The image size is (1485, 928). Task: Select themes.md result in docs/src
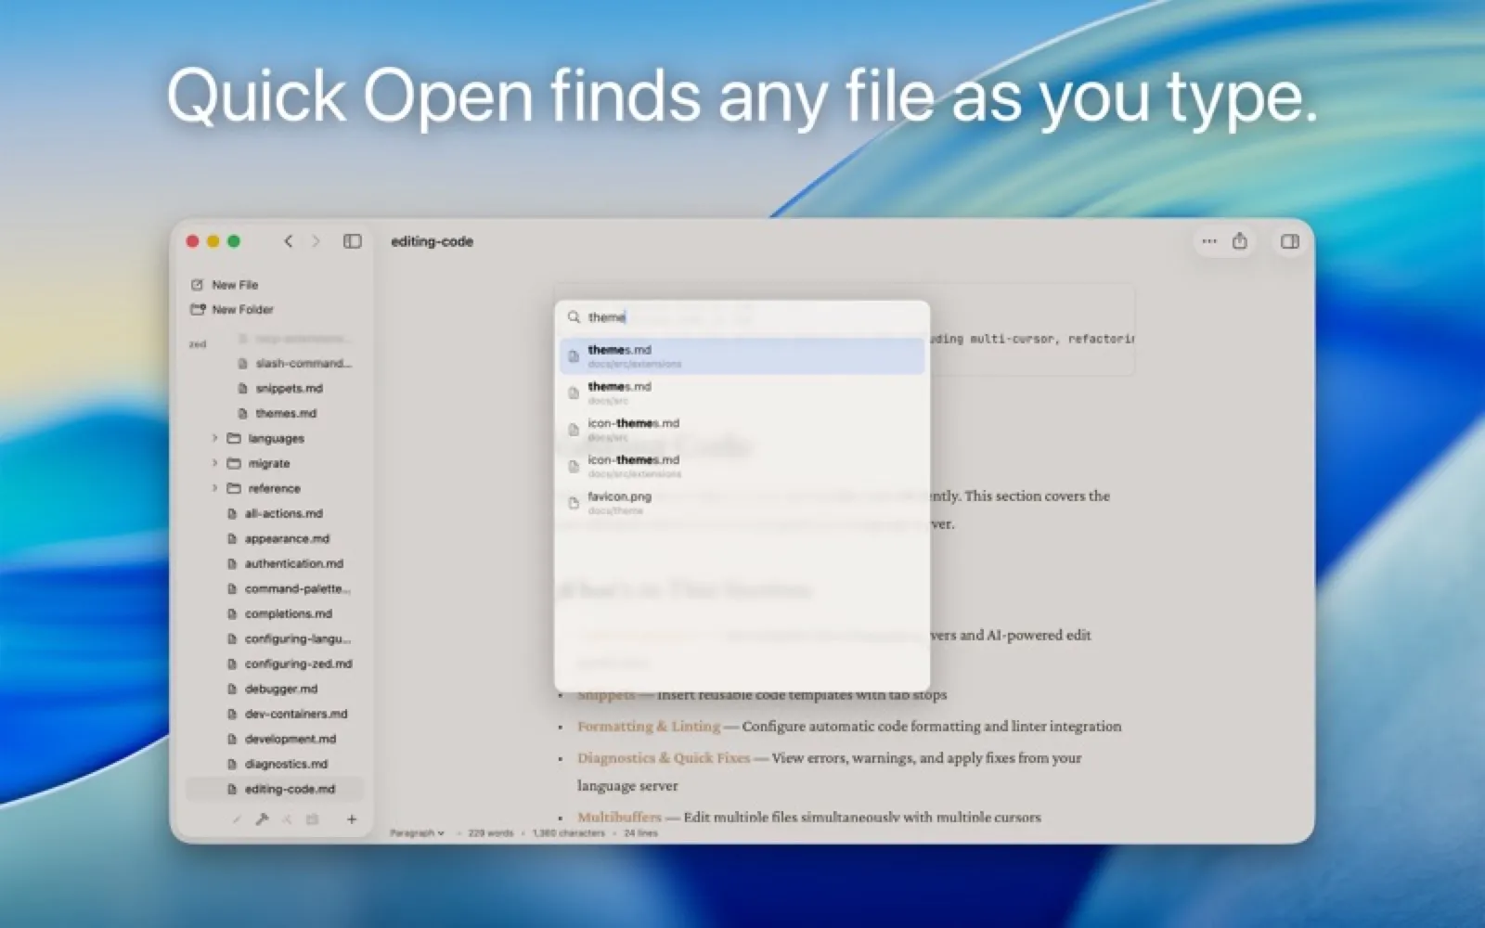pyautogui.click(x=742, y=393)
